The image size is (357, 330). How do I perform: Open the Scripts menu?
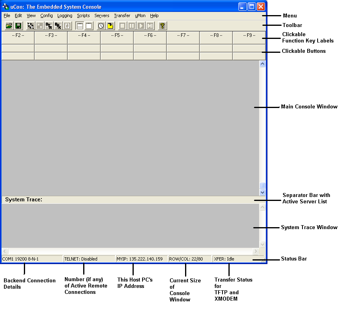pyautogui.click(x=83, y=16)
